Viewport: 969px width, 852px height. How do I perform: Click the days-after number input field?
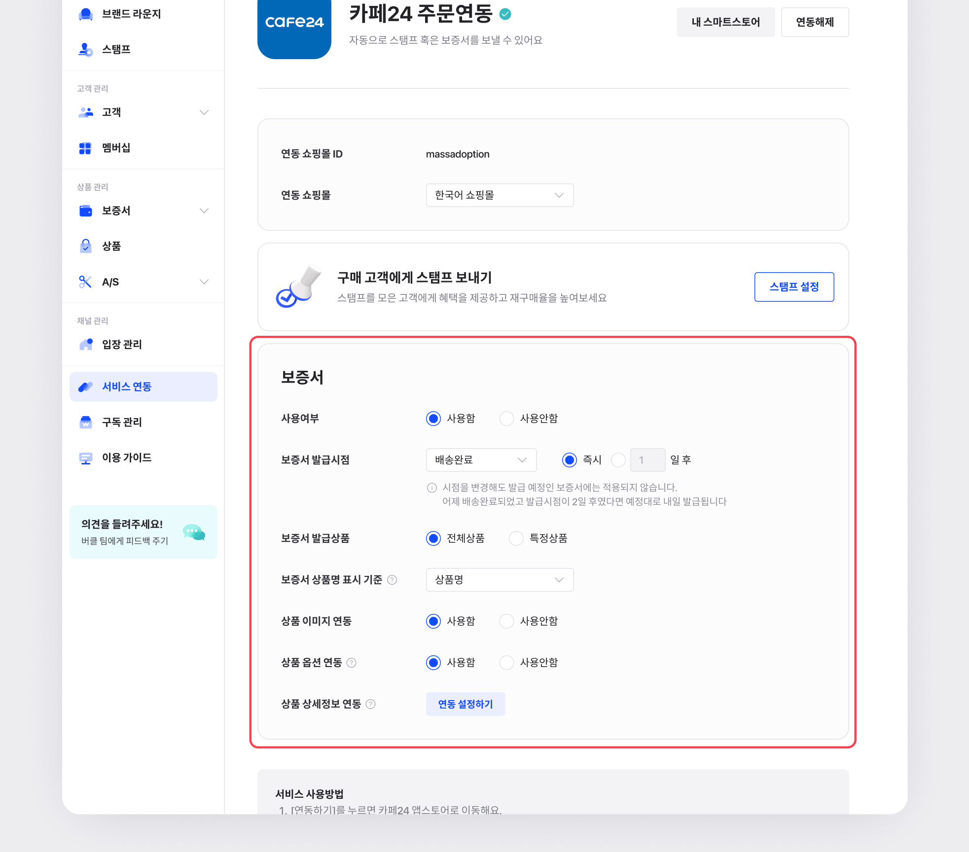coord(647,460)
